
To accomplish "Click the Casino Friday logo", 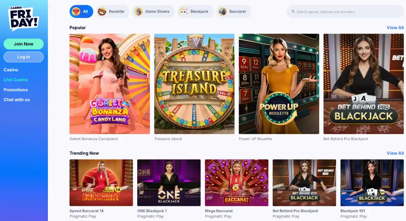I will (x=24, y=18).
